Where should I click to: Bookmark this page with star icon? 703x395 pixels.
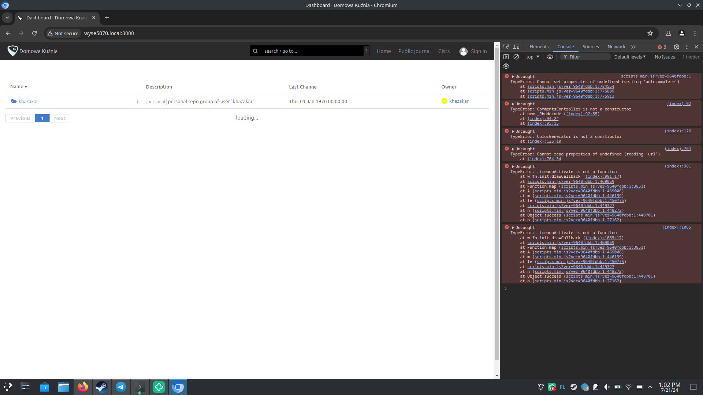click(x=650, y=33)
